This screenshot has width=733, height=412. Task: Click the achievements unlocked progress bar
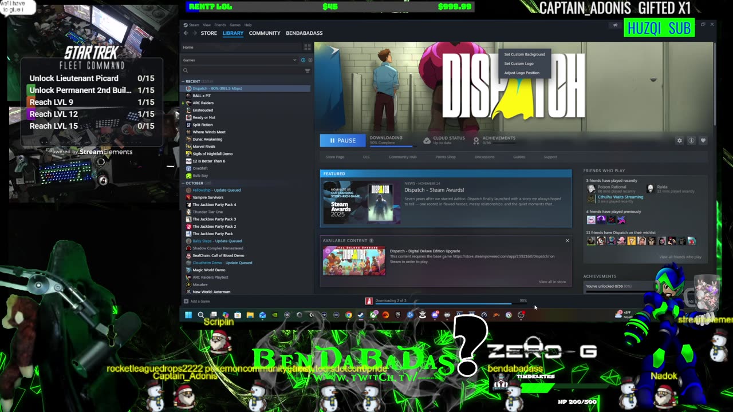[x=620, y=291]
